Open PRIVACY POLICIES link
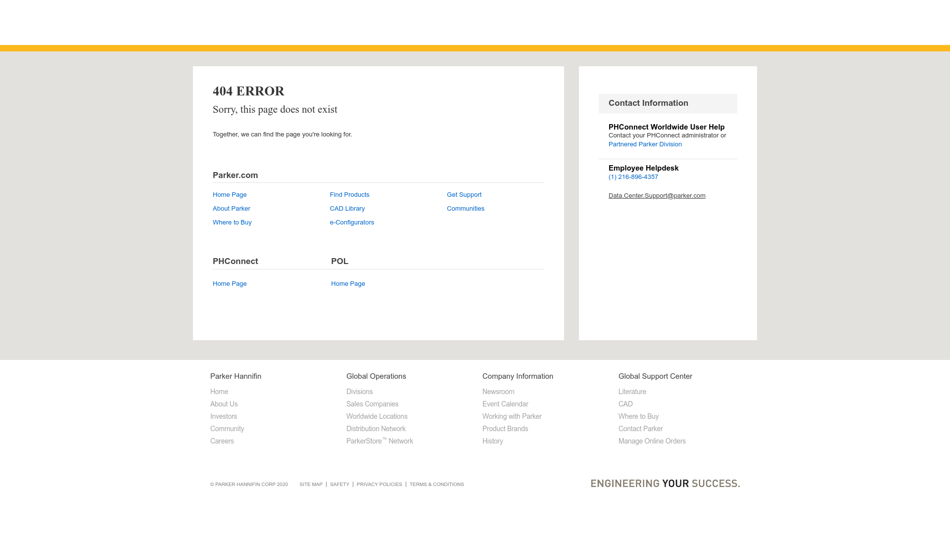 [380, 485]
